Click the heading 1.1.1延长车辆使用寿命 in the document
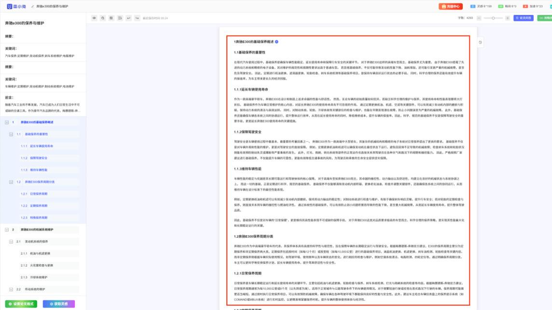 tap(251, 90)
